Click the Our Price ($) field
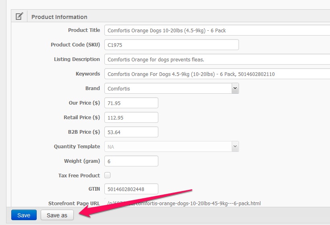The image size is (330, 225). (x=131, y=103)
